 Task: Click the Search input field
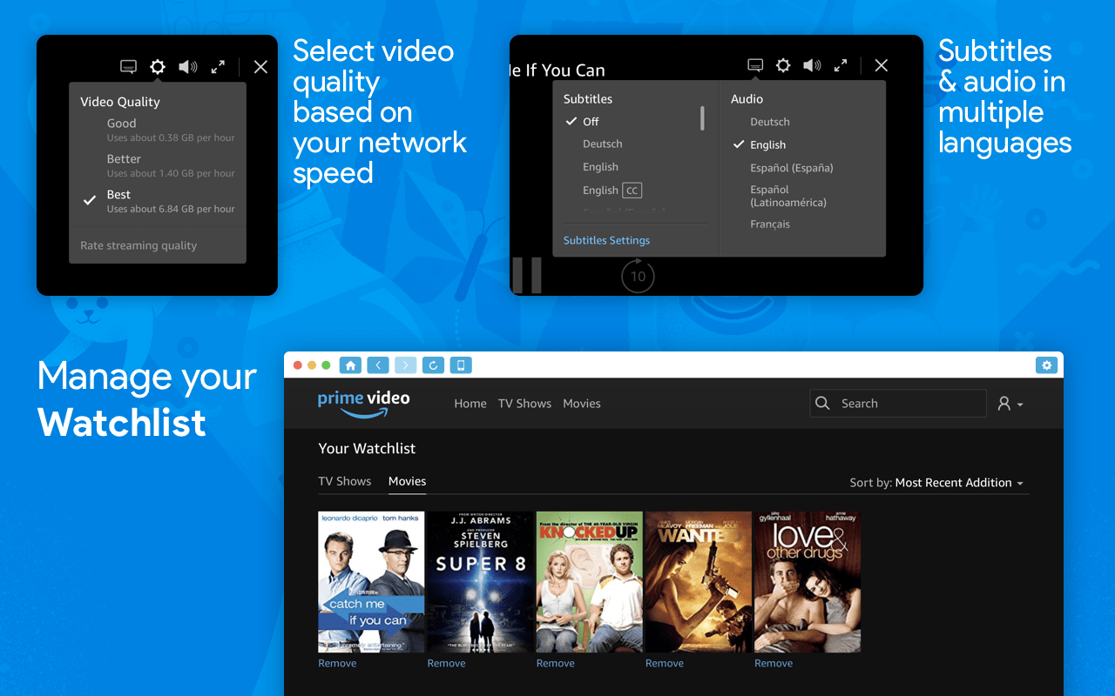(897, 404)
